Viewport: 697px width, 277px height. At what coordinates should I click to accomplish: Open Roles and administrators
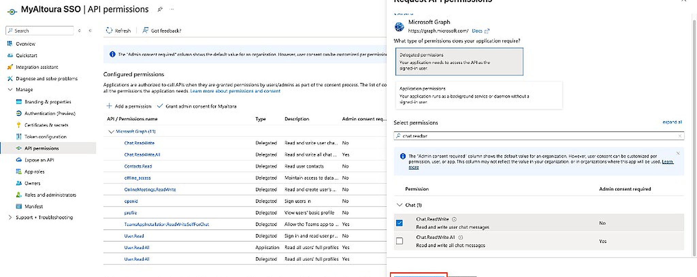(x=50, y=195)
